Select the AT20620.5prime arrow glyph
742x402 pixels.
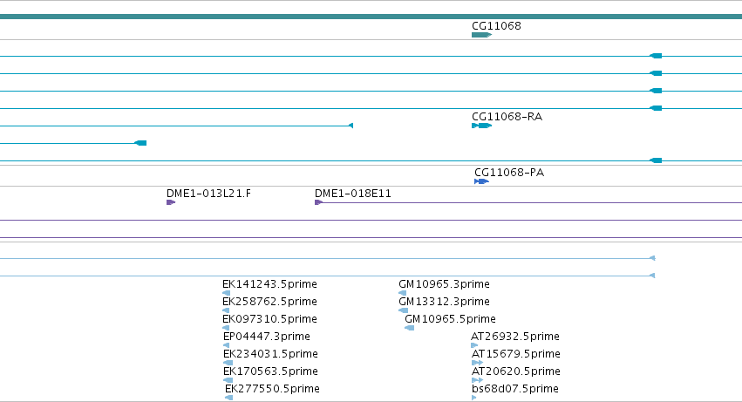pyautogui.click(x=478, y=380)
